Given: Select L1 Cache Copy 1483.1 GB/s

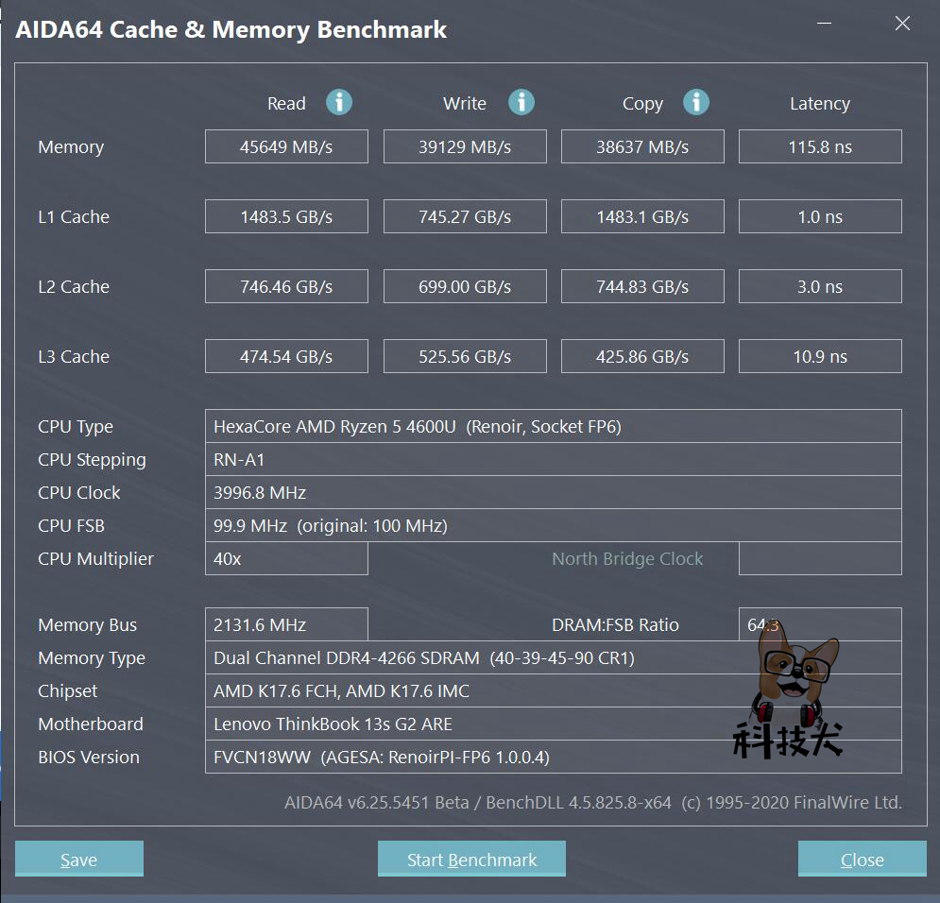Looking at the screenshot, I should click(642, 216).
